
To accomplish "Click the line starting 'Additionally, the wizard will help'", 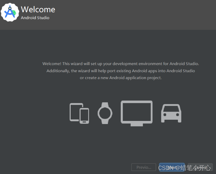I will coord(121,71).
